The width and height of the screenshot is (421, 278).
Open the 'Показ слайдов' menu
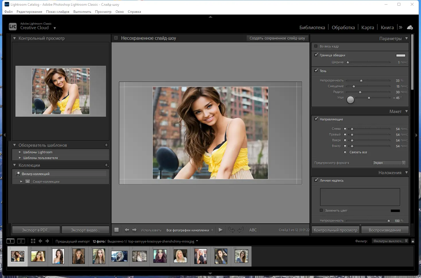(x=58, y=12)
